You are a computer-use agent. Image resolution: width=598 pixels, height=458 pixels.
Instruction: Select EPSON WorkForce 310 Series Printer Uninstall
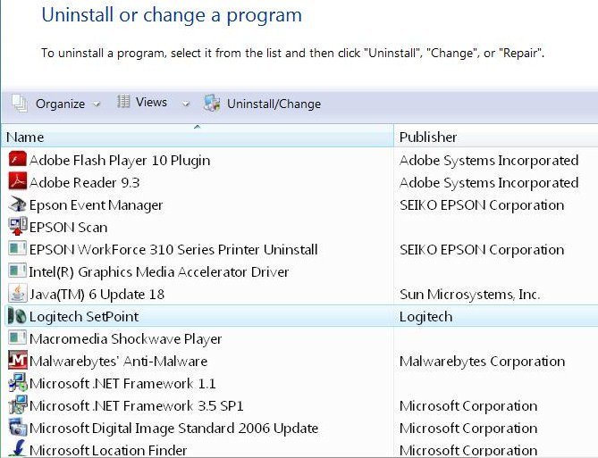pos(173,250)
